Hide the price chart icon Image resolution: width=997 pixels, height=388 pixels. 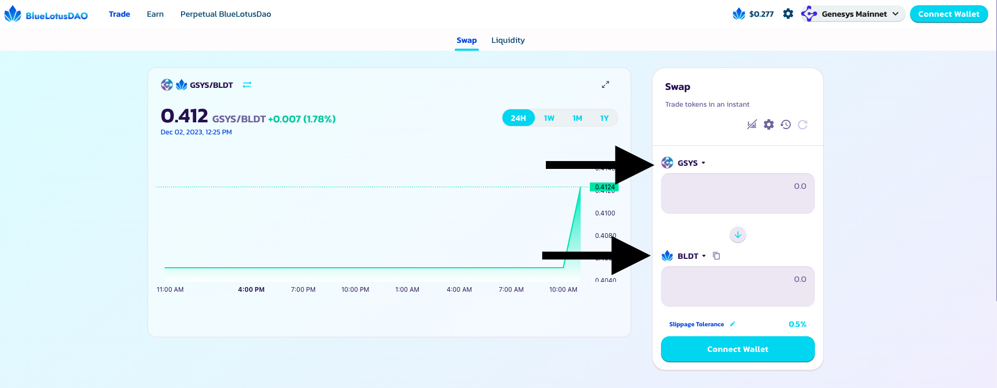(x=752, y=124)
